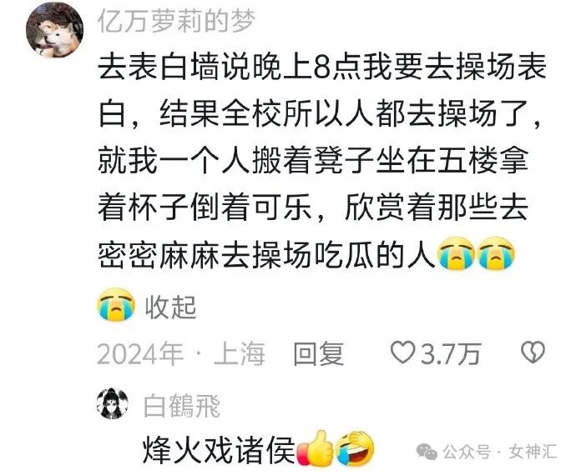Click the laughing tears emoji in the reply

point(356,448)
